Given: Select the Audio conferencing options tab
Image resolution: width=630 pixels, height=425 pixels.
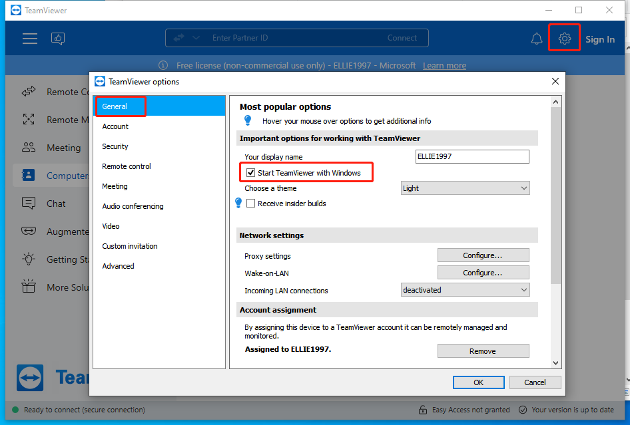Looking at the screenshot, I should click(159, 206).
